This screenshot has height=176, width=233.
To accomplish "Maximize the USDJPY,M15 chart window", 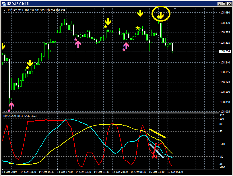I will coord(224,4).
